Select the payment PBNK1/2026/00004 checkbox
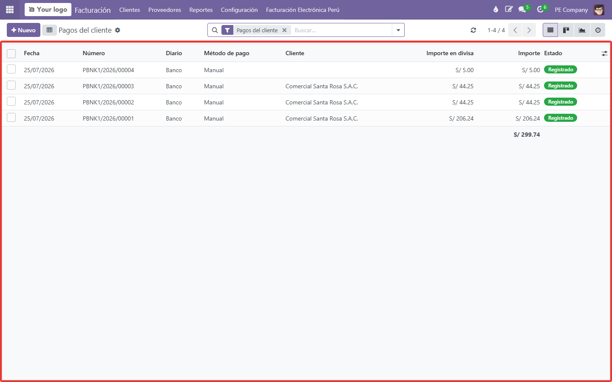 [x=11, y=69]
